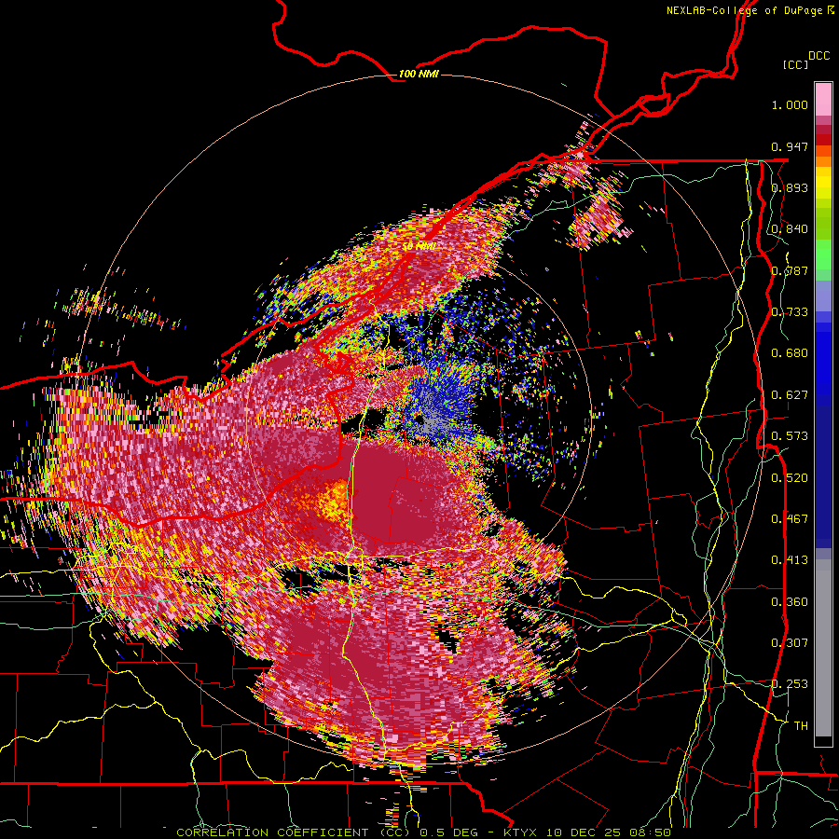Select the 0.253 scale value
Screen dimensions: 839x839
pos(790,684)
